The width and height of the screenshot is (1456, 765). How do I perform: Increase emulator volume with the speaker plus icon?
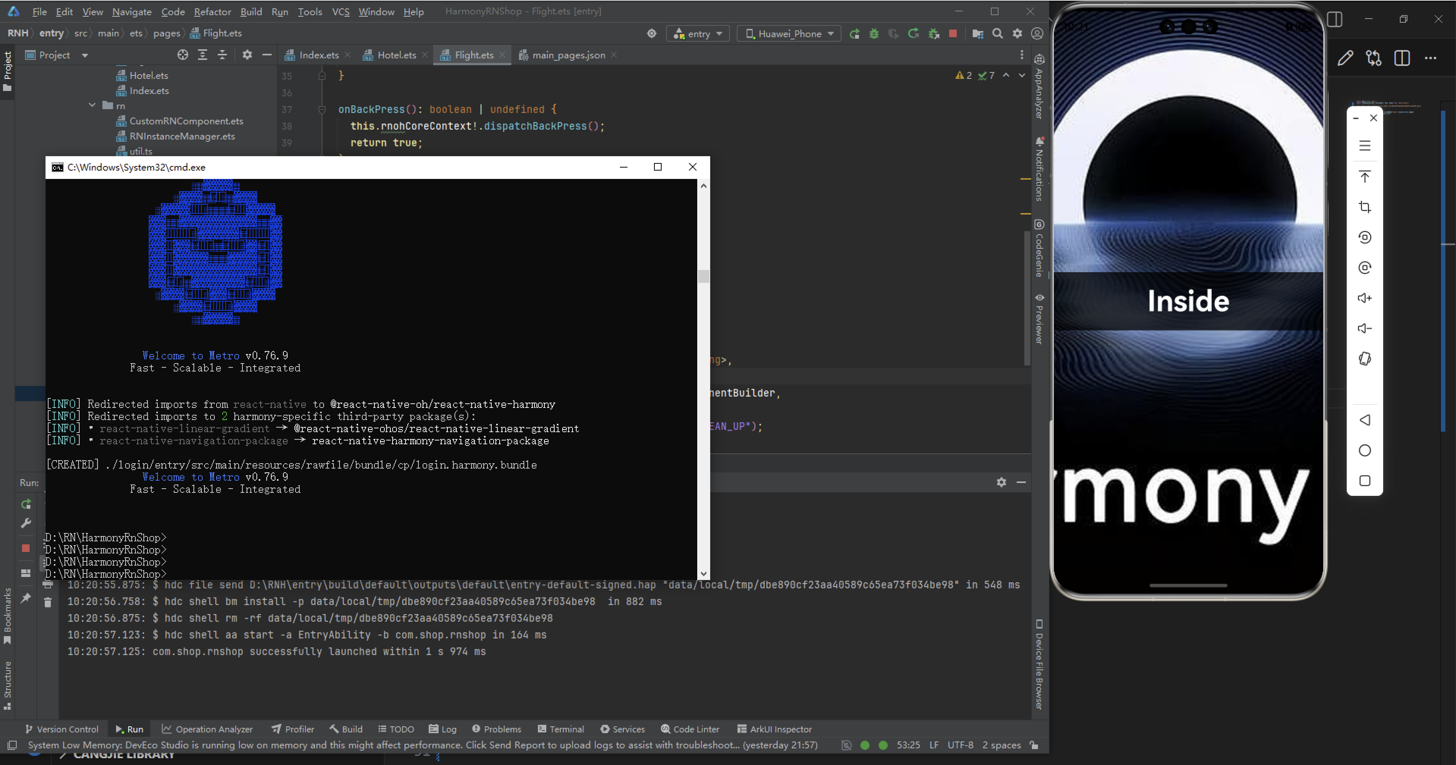[1365, 298]
